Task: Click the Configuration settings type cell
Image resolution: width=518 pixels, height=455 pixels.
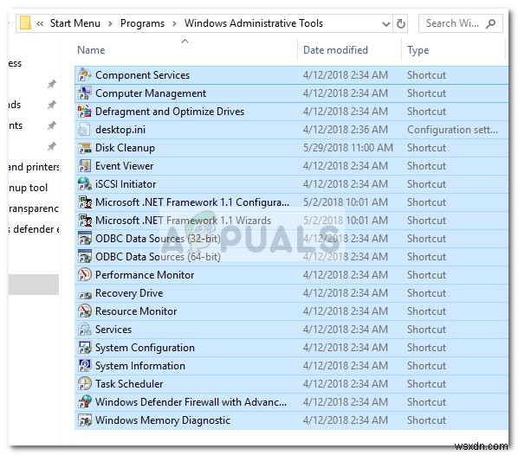Action: tap(452, 130)
